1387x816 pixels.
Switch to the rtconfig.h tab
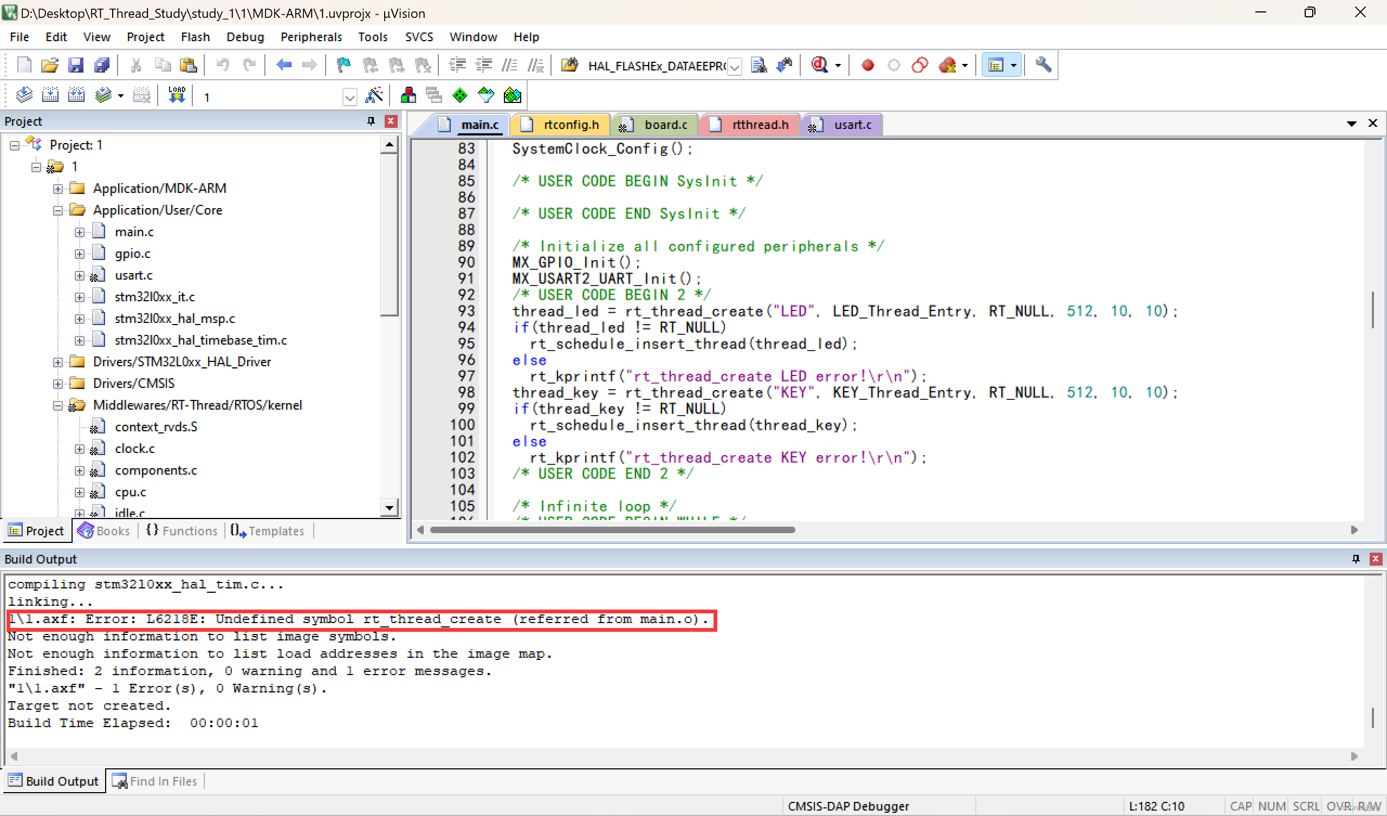(x=571, y=125)
